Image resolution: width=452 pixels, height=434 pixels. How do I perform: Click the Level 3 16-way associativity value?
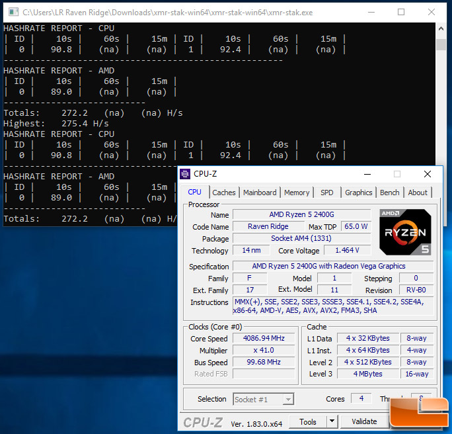[417, 374]
